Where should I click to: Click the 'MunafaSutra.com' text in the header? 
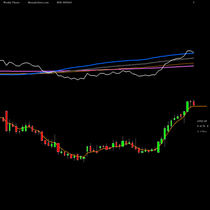pos(38,3)
